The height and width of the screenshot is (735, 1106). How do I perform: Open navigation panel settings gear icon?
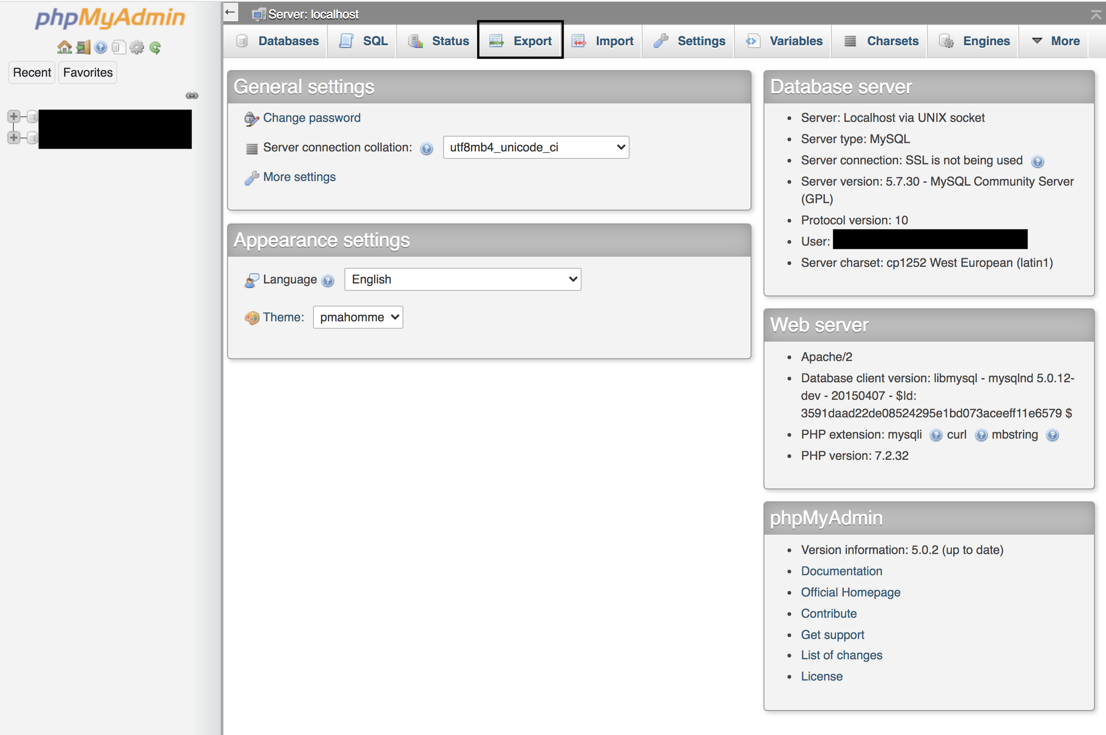tap(137, 48)
